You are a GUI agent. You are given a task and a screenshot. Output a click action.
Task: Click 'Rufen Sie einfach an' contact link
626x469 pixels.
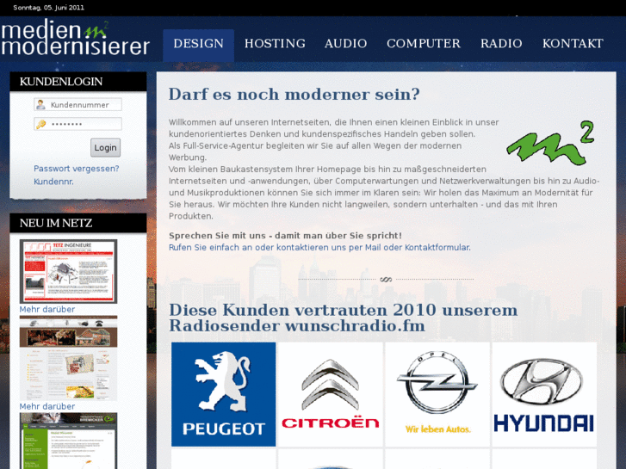pyautogui.click(x=319, y=248)
